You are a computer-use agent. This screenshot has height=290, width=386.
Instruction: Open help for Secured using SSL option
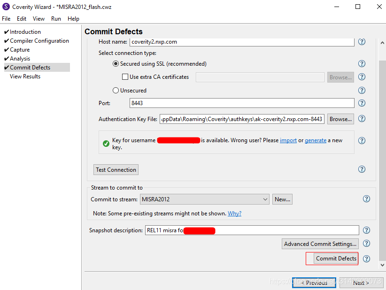[362, 64]
